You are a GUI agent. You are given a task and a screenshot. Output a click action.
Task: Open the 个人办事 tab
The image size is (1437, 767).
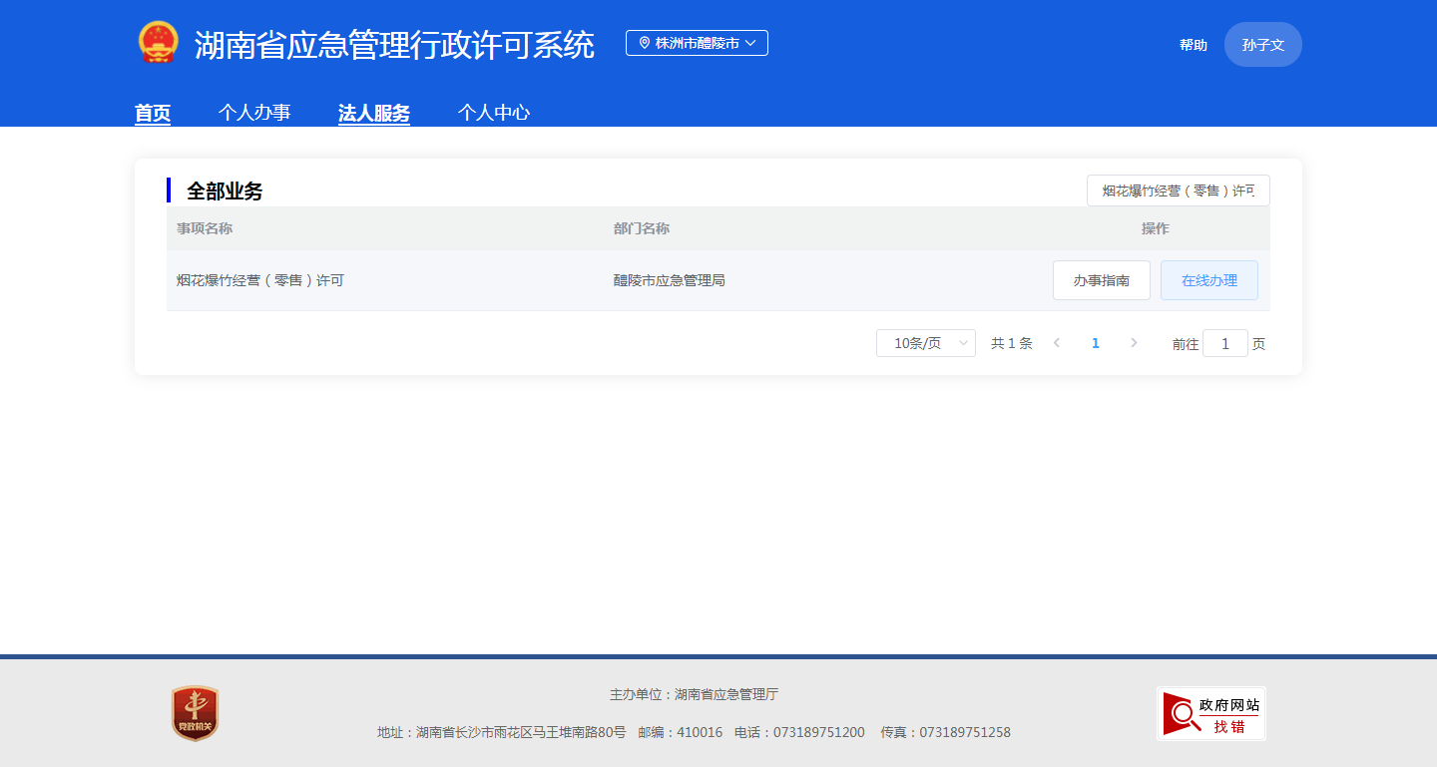[254, 113]
